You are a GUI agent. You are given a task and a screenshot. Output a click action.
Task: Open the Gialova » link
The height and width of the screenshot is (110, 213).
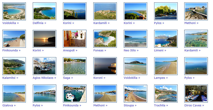[x=9, y=105]
